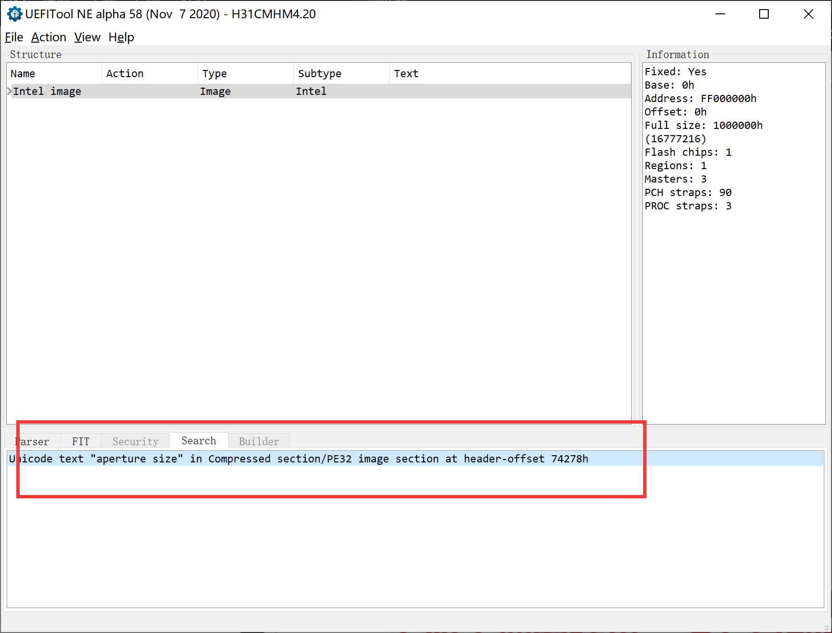Open the Action menu
Screen dimensions: 832x633
(x=48, y=37)
